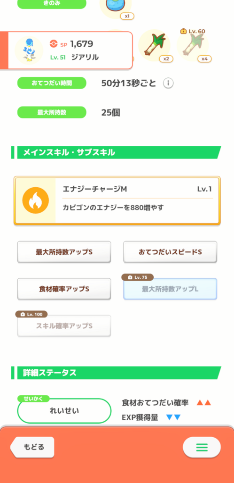Tap the ジアリル Pokémon portrait
This screenshot has width=234, height=483.
(29, 50)
